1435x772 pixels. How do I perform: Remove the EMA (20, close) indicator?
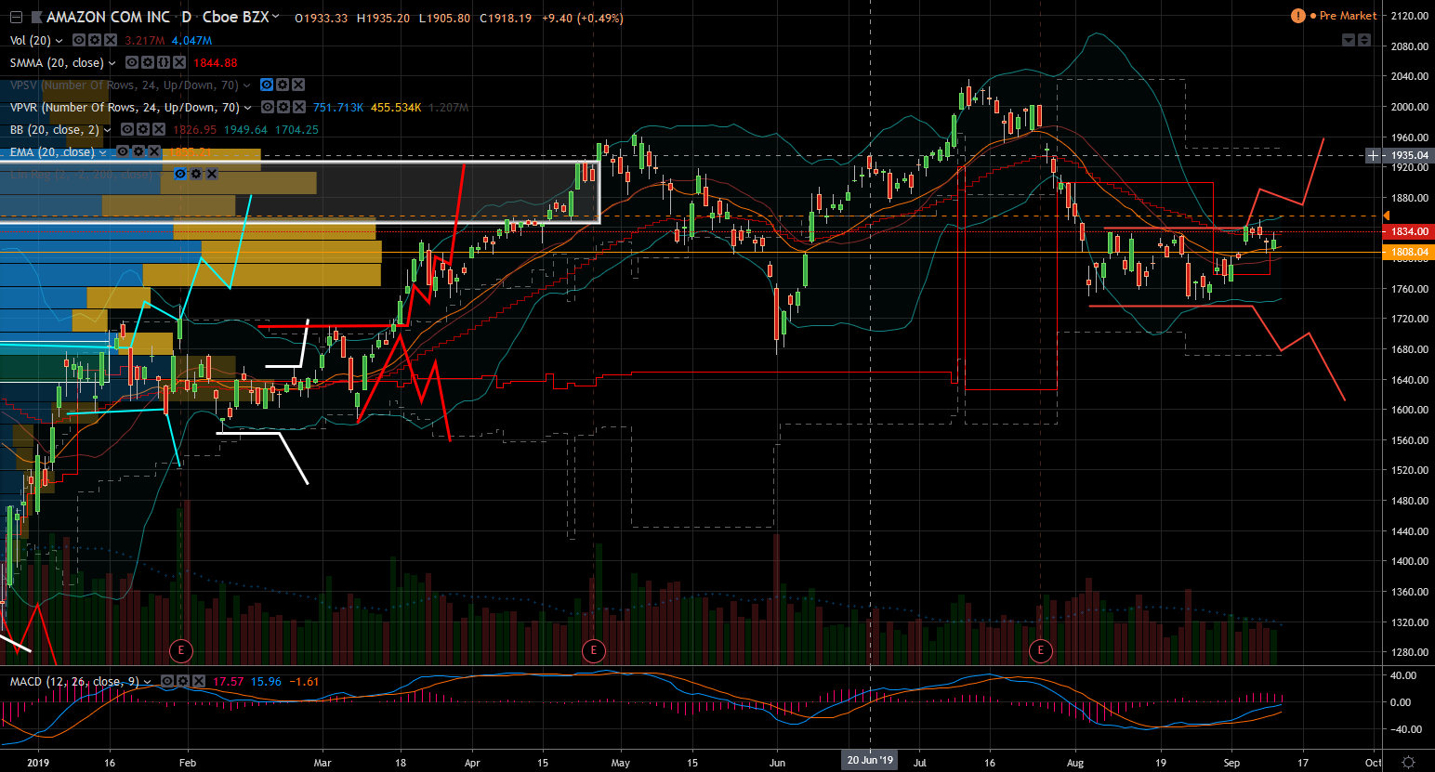[x=153, y=151]
